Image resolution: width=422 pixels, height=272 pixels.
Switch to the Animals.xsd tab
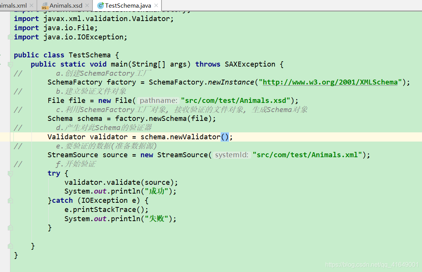(x=66, y=5)
